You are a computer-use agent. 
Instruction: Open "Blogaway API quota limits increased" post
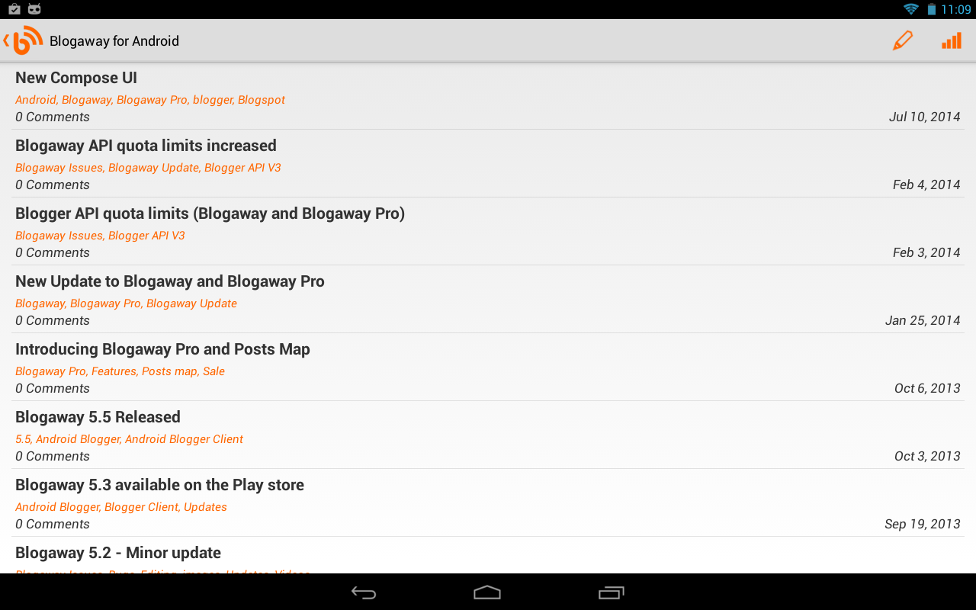coord(488,164)
